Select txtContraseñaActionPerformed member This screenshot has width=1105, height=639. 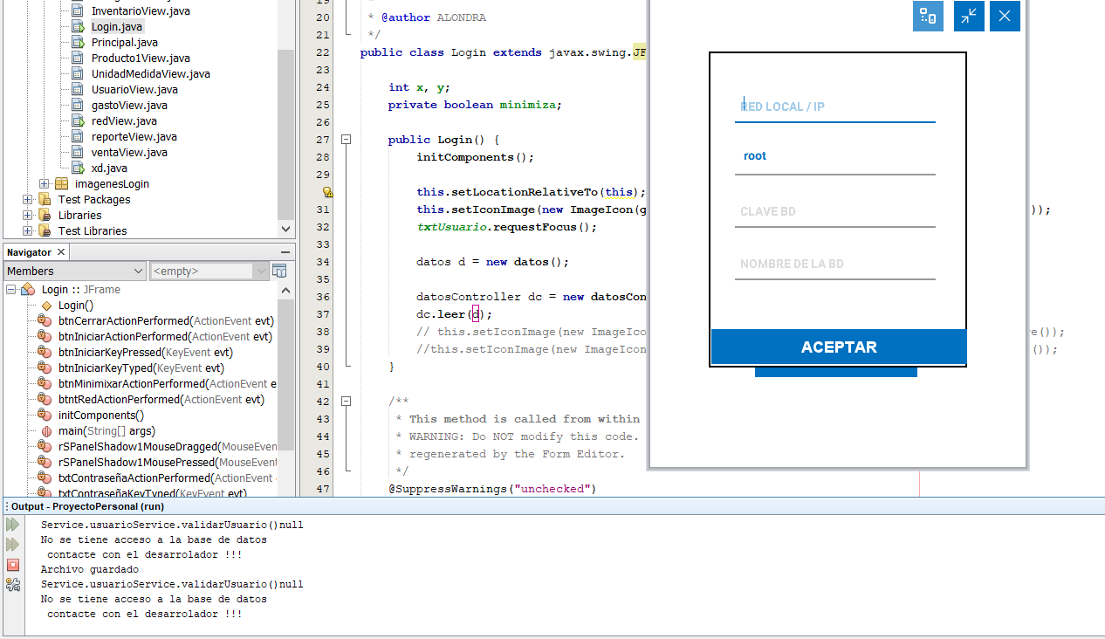[x=168, y=478]
